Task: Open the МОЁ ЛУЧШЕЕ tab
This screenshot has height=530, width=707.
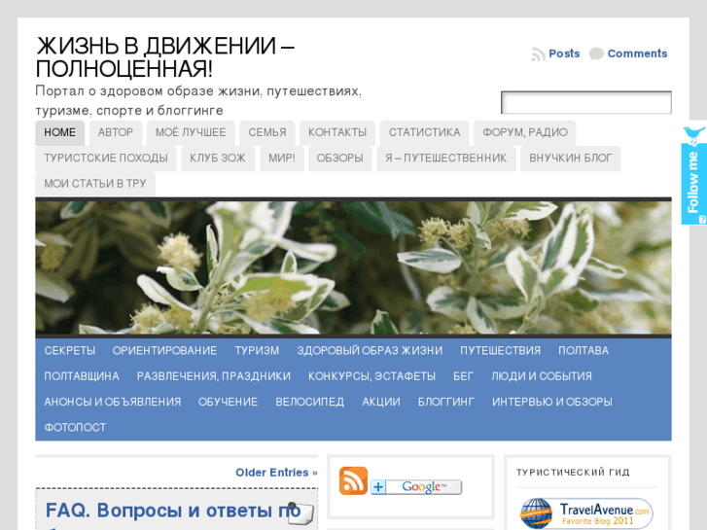Action: point(191,132)
